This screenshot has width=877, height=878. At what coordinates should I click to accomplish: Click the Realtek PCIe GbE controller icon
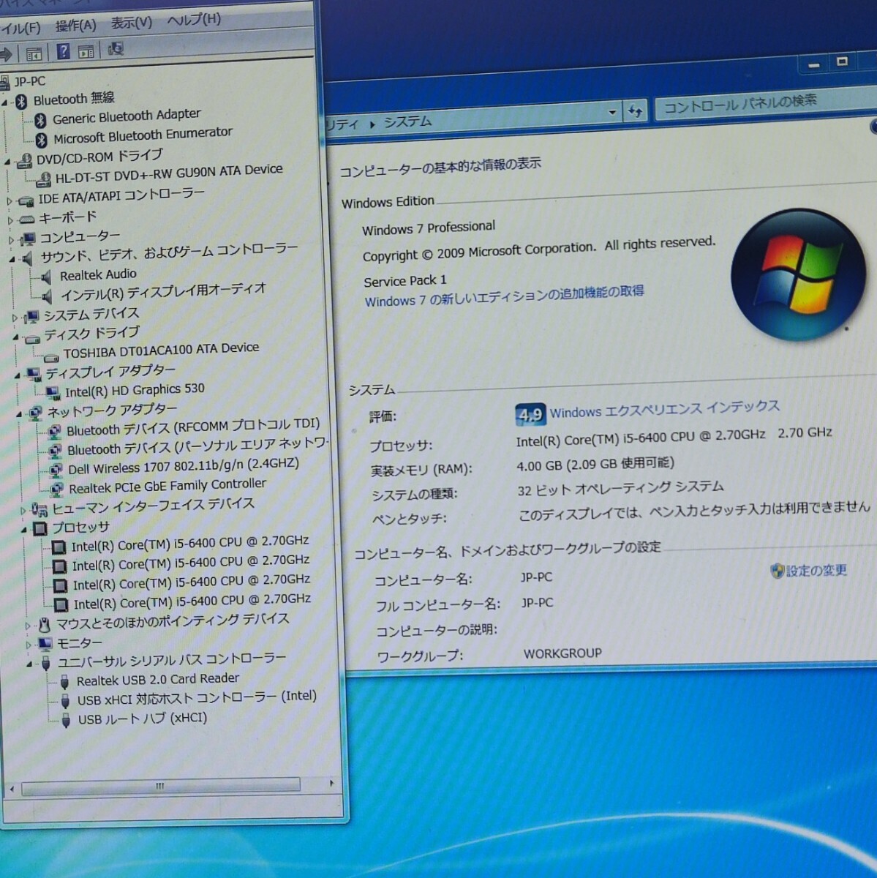click(56, 489)
